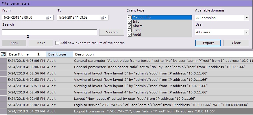This screenshot has width=253, height=115.
Task: Click the Description column header
Action: [x=84, y=54]
